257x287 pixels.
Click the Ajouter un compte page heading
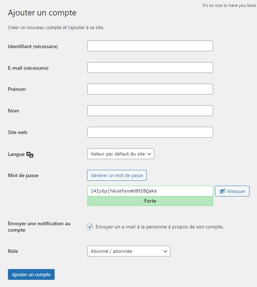42,13
